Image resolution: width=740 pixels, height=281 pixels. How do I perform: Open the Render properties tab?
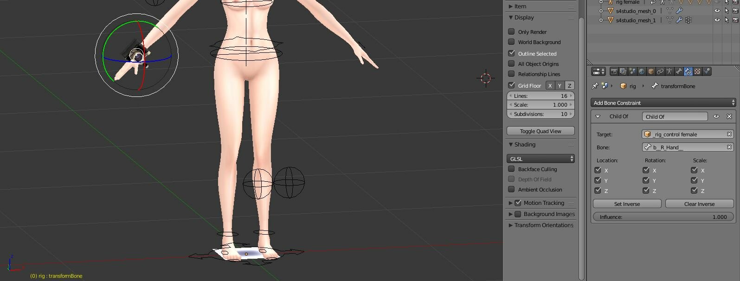pos(614,71)
